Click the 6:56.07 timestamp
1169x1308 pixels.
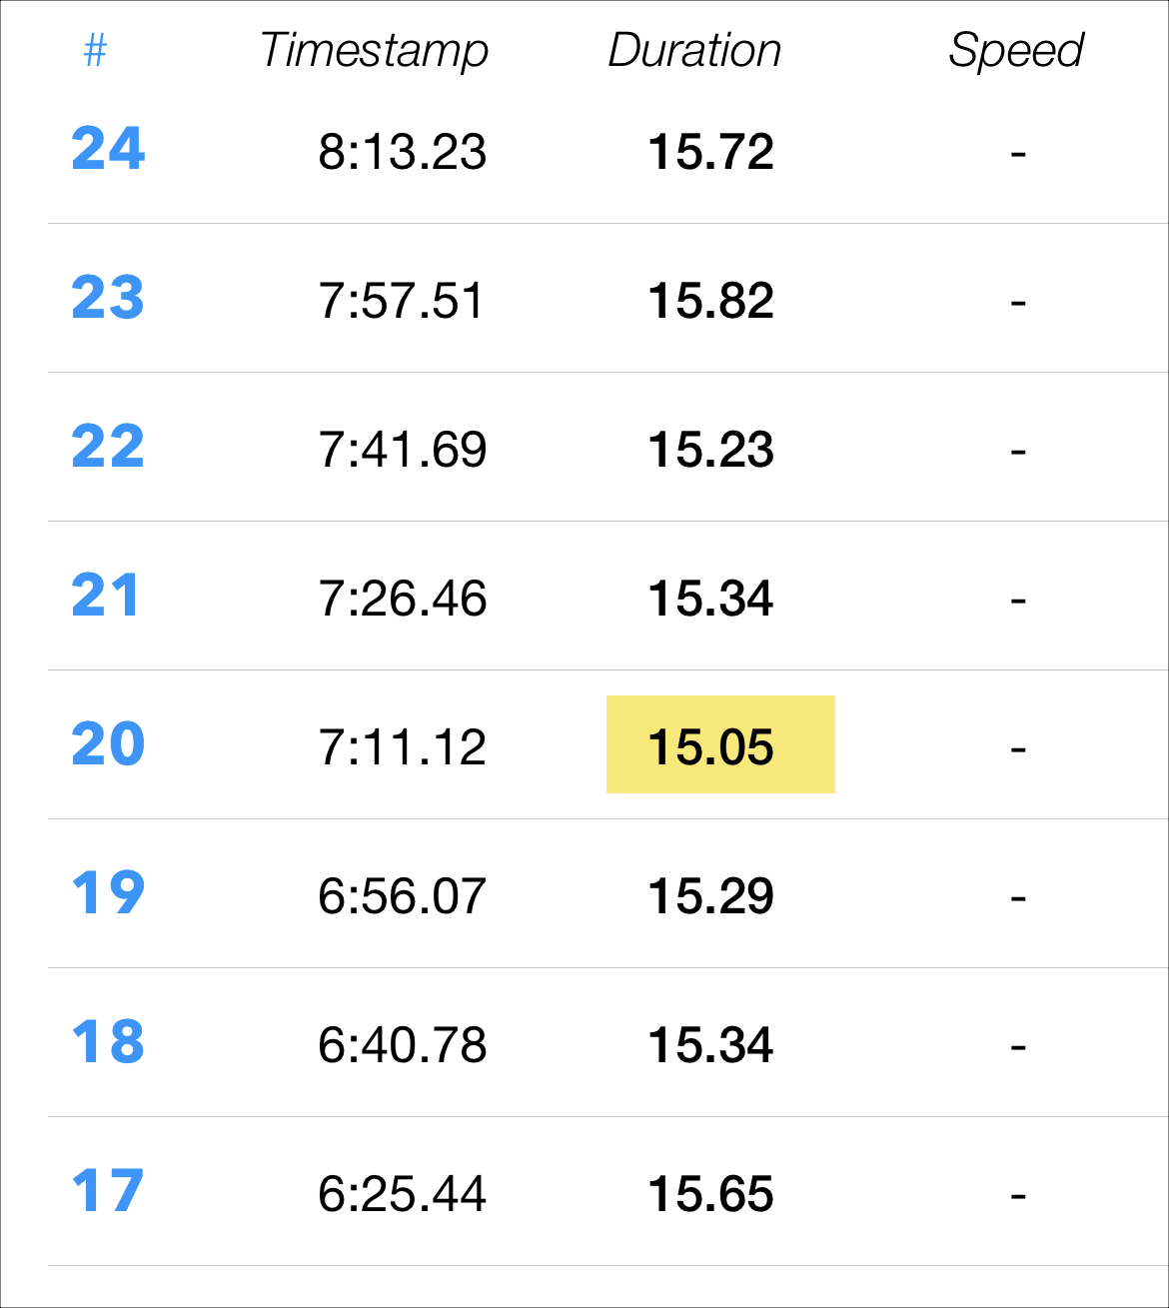403,896
